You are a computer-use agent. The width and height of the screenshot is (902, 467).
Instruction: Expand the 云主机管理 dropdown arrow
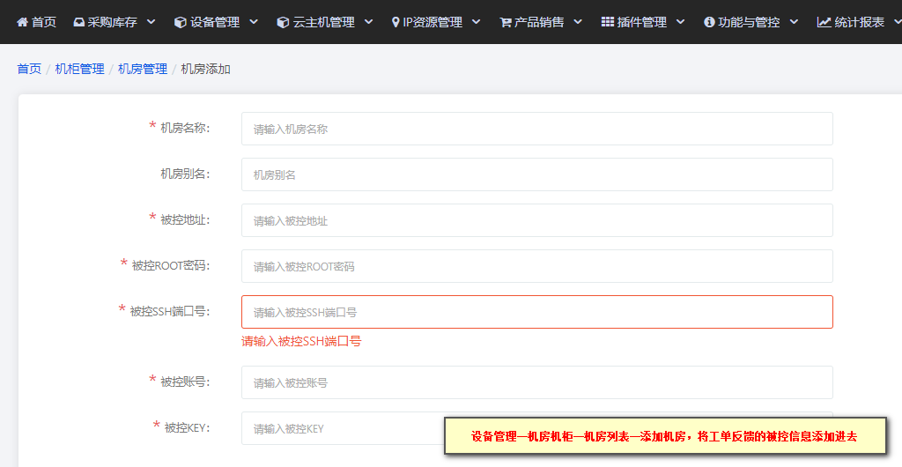369,22
